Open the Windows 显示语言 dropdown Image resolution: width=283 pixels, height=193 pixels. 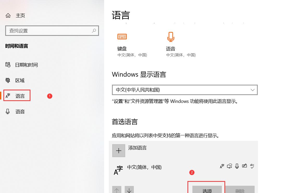(x=185, y=90)
